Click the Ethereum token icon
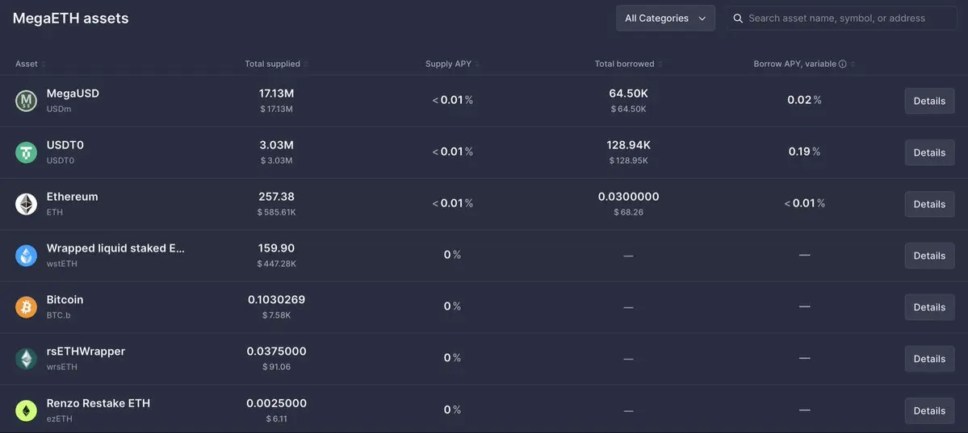Screen dimensions: 968x433 click(x=26, y=204)
